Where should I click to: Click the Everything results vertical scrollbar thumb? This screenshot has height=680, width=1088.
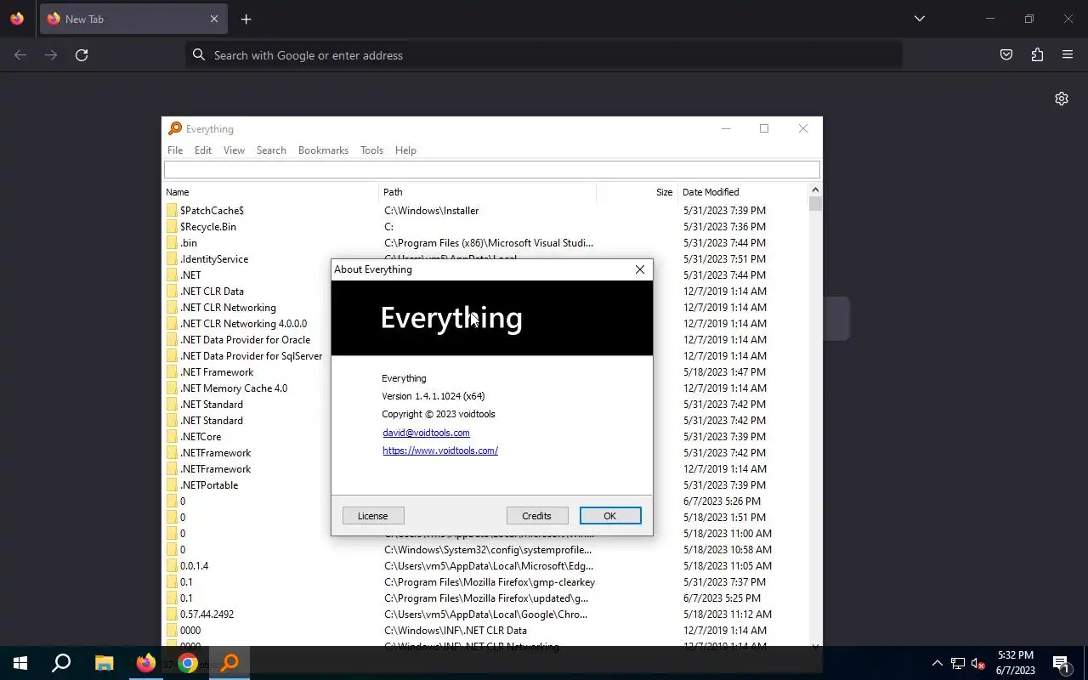point(815,204)
